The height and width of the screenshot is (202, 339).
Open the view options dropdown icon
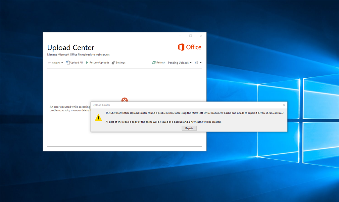point(198,62)
